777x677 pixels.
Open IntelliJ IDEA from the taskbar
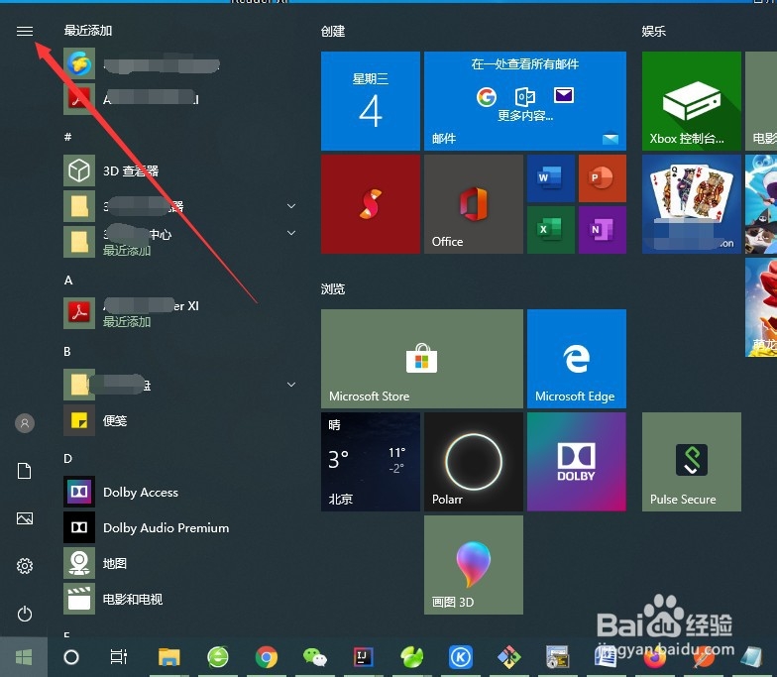pos(363,657)
